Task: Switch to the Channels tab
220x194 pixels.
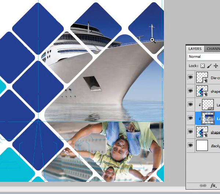Action: (213, 49)
